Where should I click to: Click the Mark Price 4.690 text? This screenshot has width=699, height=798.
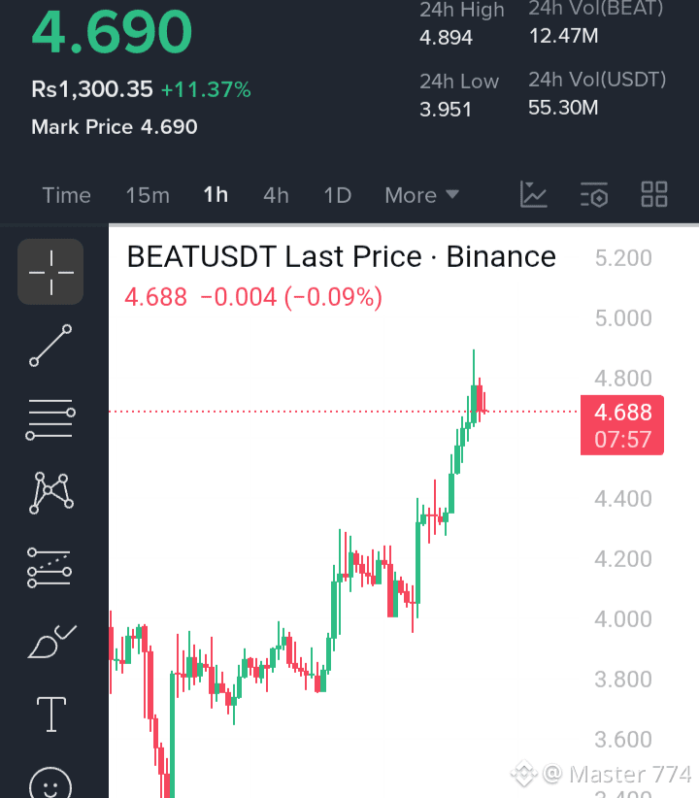(114, 127)
